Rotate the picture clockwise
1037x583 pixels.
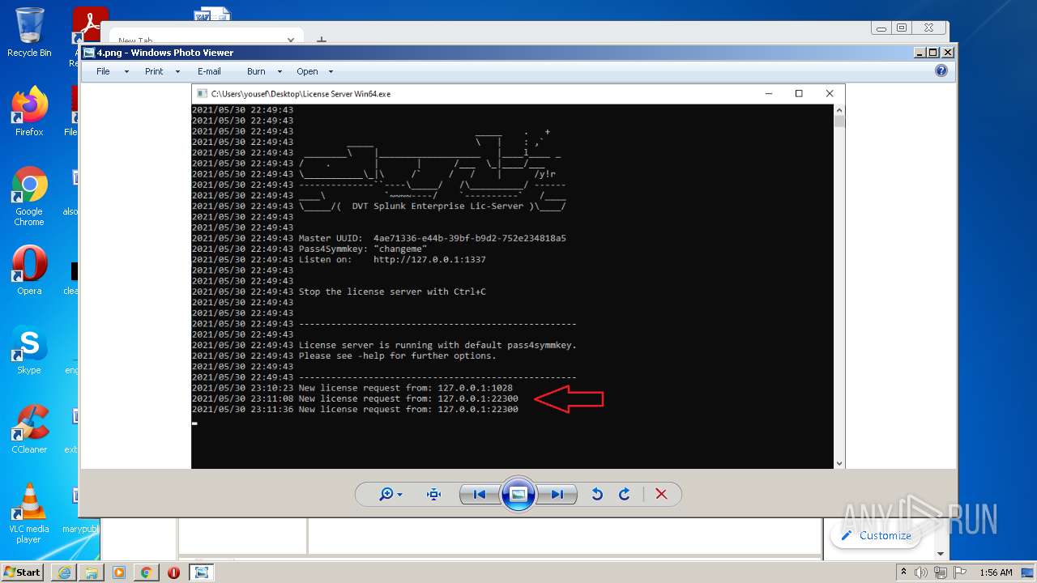pyautogui.click(x=624, y=494)
